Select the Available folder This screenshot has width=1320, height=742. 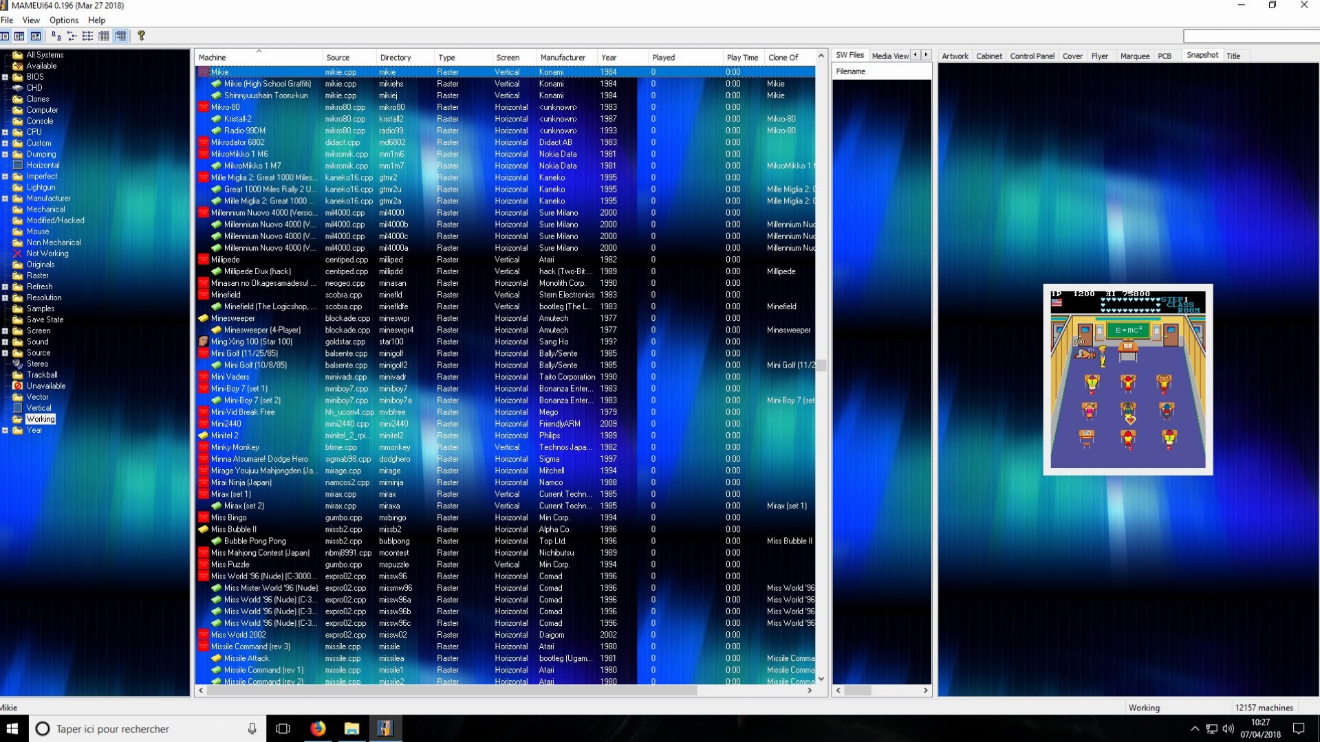pos(41,66)
